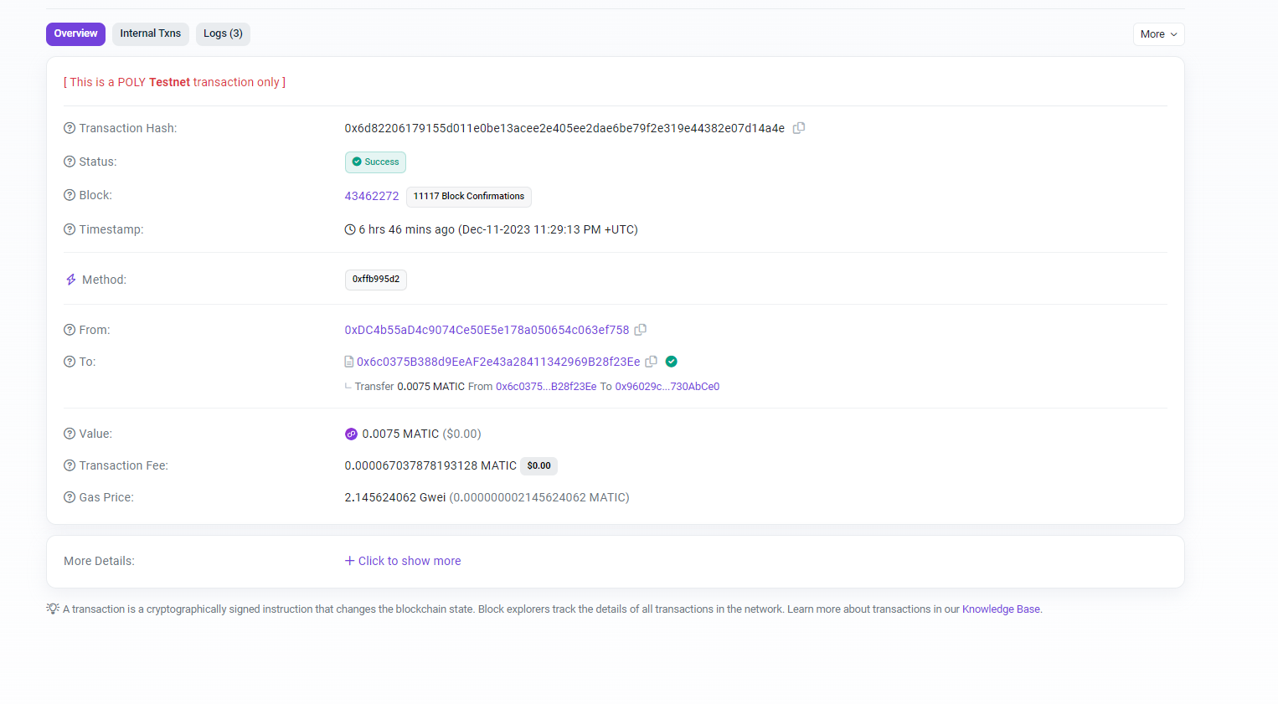This screenshot has width=1278, height=704.
Task: Click the contract document icon before To address
Action: click(348, 361)
